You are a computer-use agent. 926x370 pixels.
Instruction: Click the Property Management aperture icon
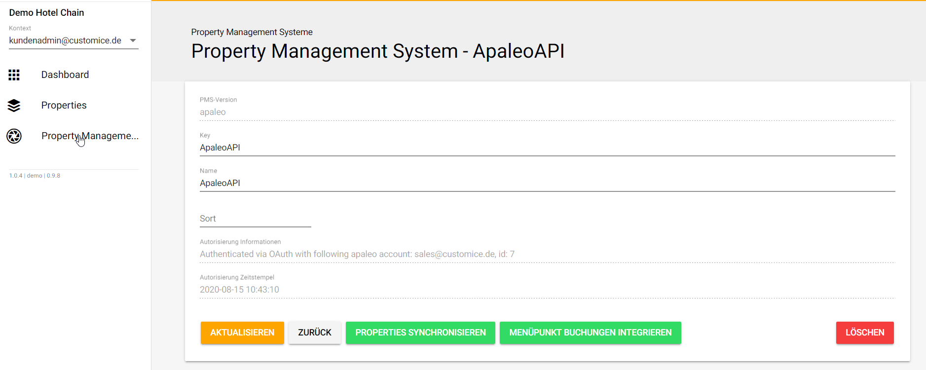click(14, 136)
